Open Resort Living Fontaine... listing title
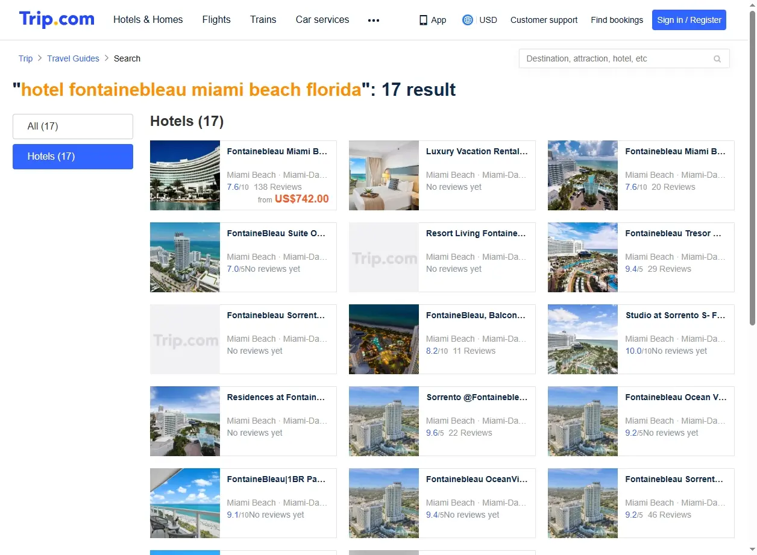The height and width of the screenshot is (555, 757). (476, 233)
